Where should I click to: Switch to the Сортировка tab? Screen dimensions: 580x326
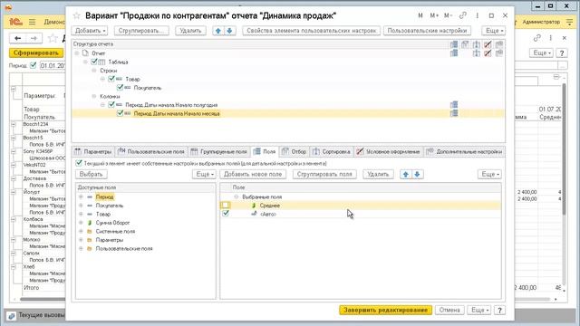pyautogui.click(x=332, y=151)
